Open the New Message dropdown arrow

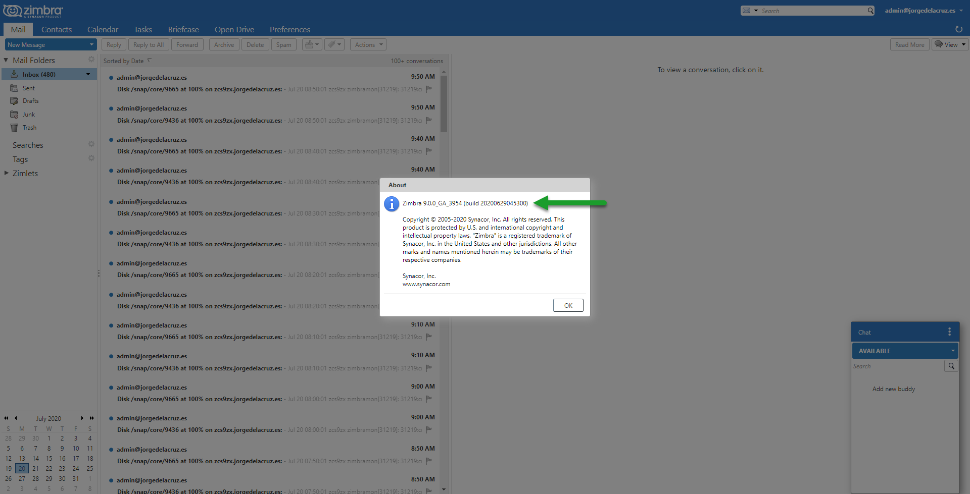point(91,44)
